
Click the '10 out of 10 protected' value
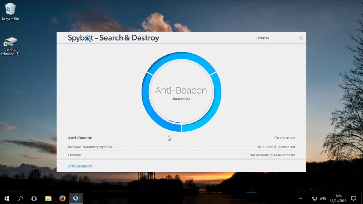[x=276, y=147]
